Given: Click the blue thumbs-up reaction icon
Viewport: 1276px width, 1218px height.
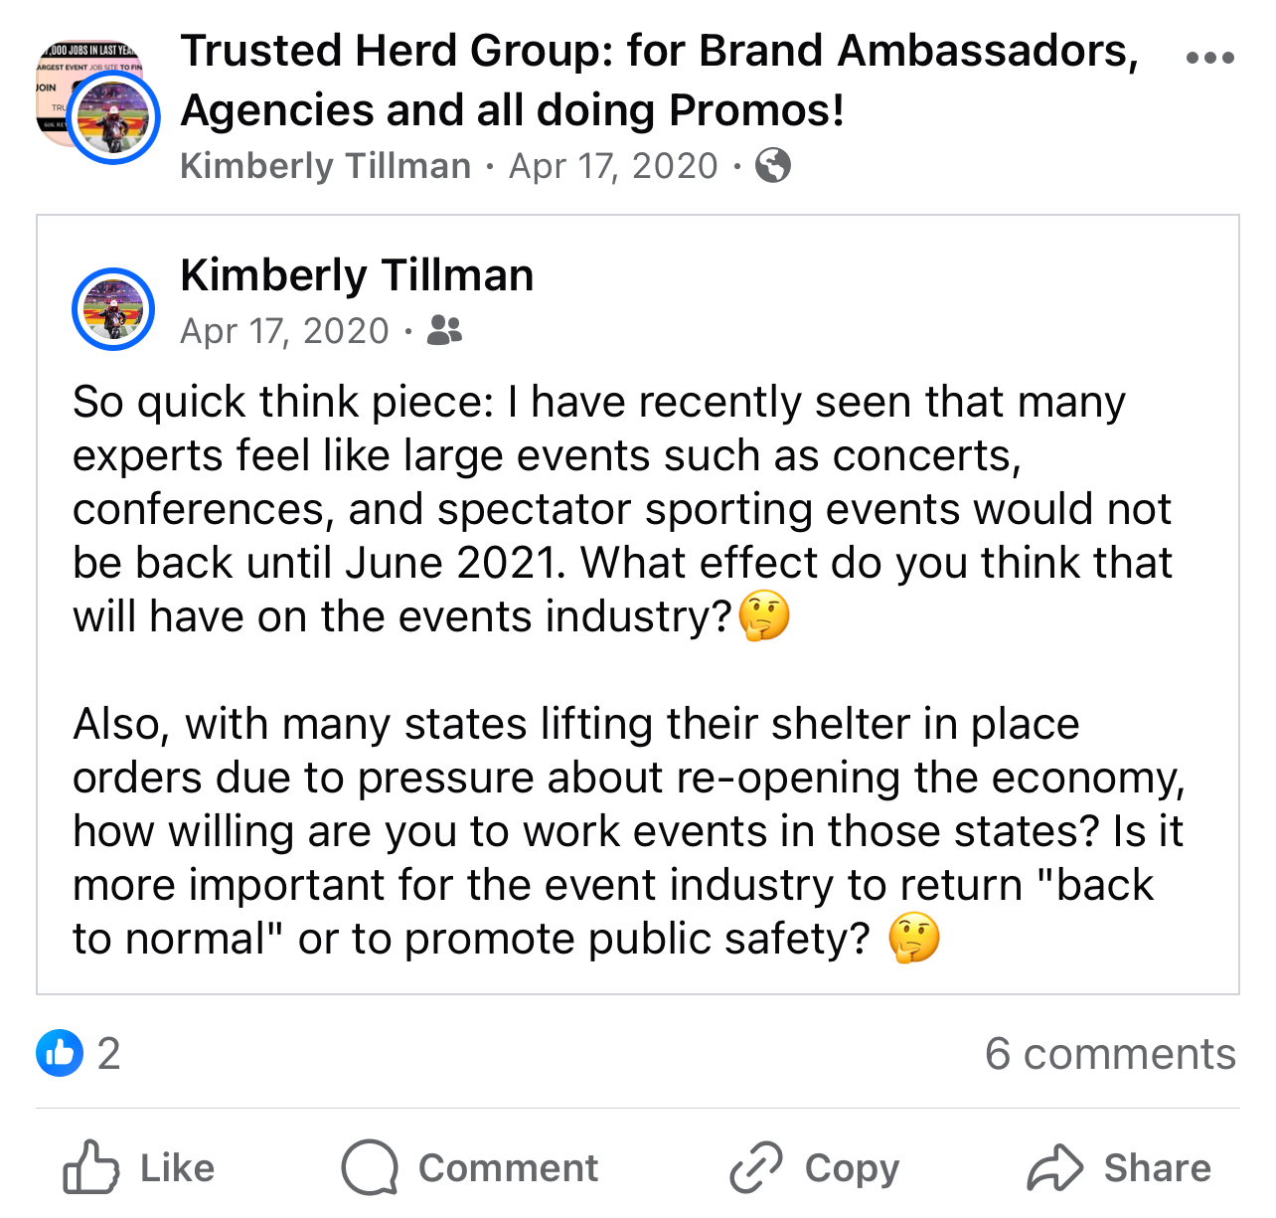Looking at the screenshot, I should pyautogui.click(x=60, y=1053).
